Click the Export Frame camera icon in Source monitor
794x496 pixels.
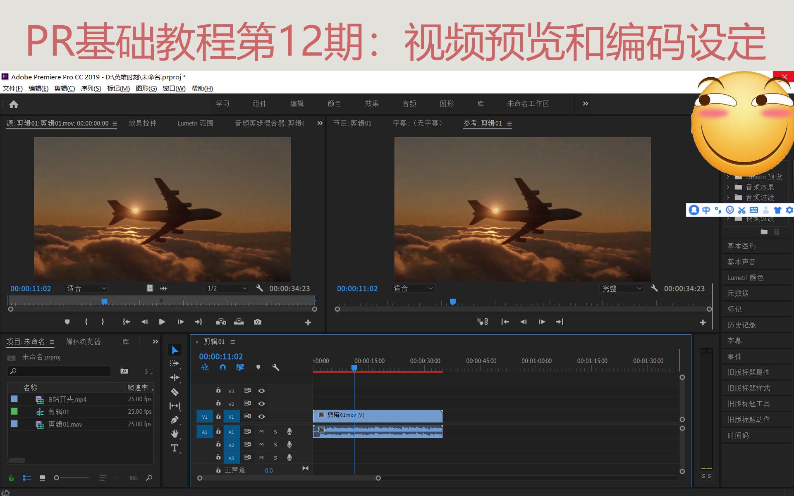(257, 322)
